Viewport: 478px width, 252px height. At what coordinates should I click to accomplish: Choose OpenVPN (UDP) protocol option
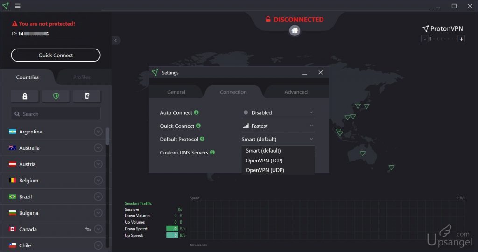278,170
